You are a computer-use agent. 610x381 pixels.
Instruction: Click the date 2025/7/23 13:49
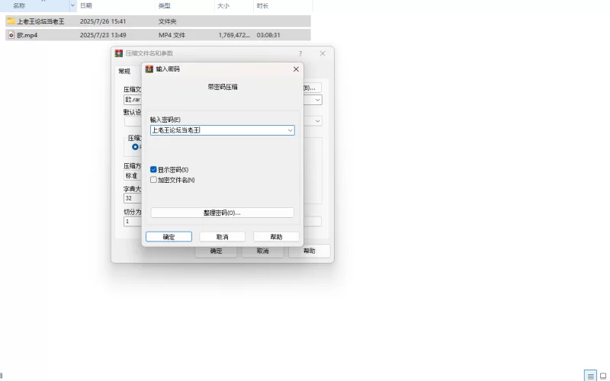click(x=103, y=35)
